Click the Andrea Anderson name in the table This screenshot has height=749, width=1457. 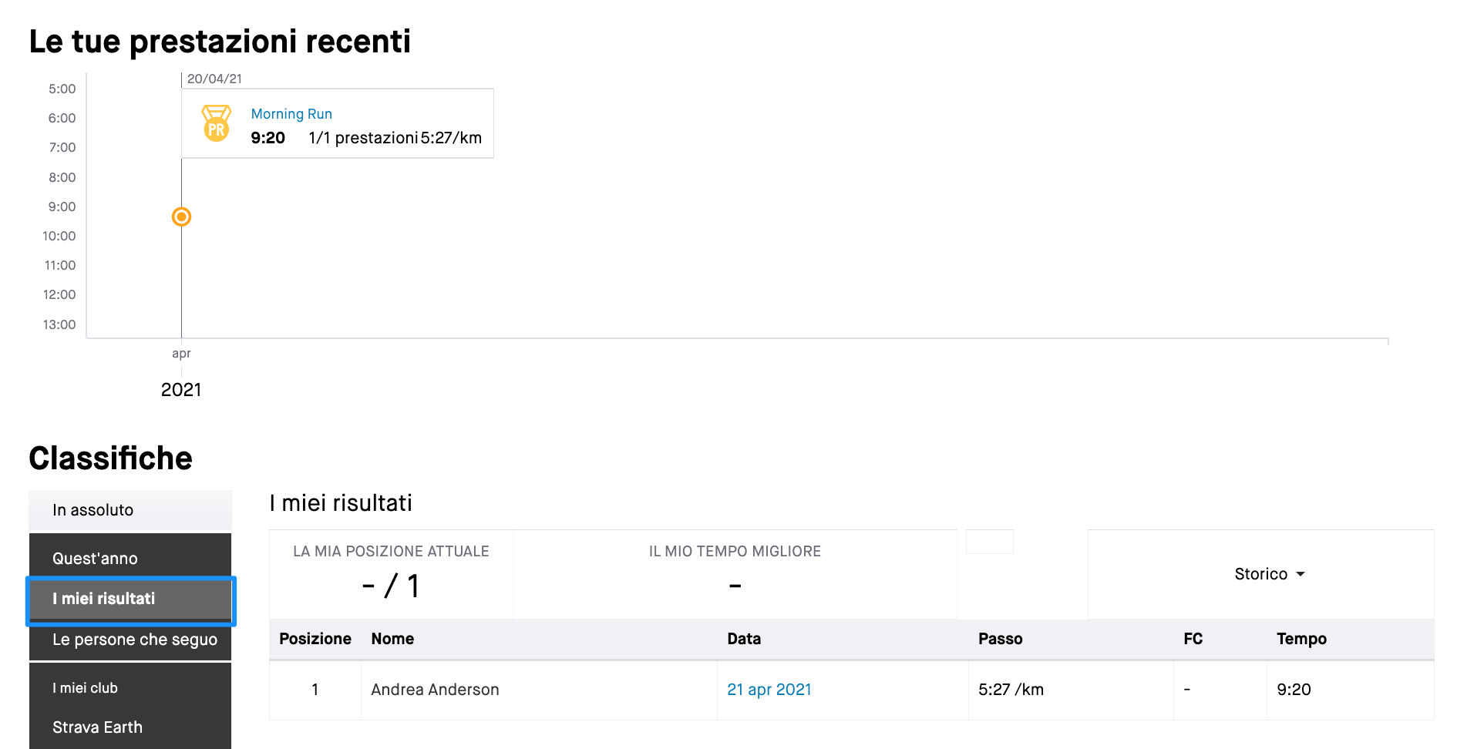[435, 690]
